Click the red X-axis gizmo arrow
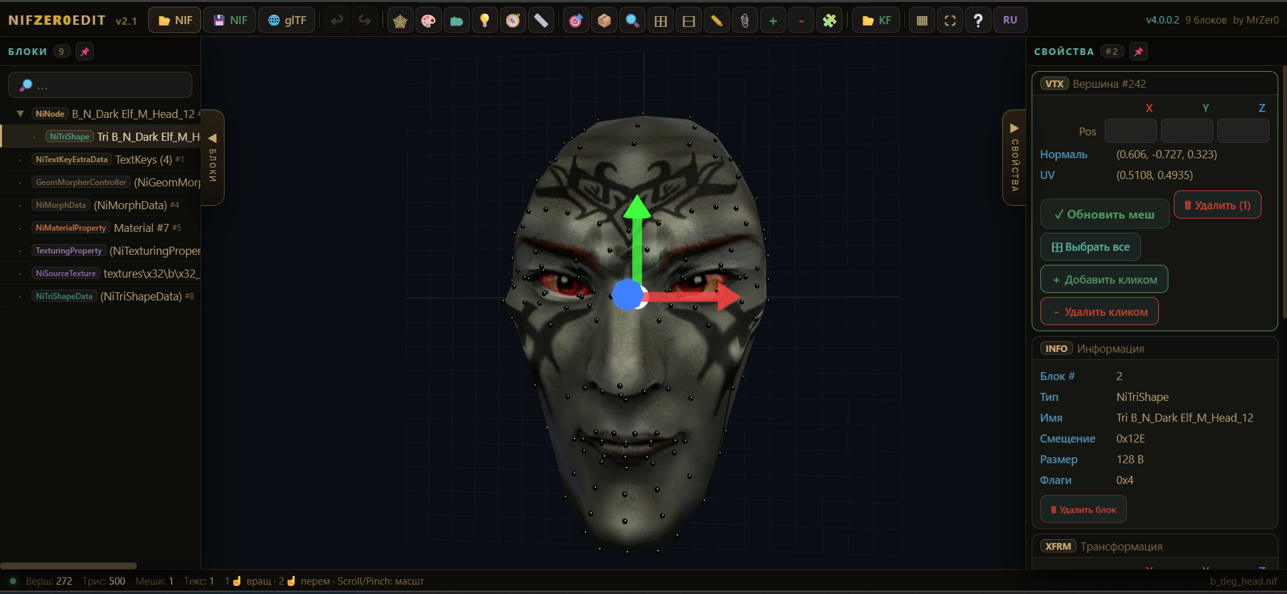This screenshot has width=1287, height=594. (x=727, y=296)
